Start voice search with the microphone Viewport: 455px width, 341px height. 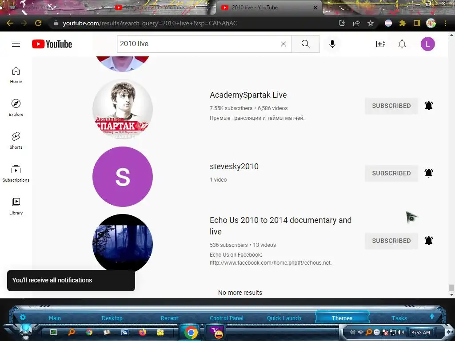point(332,44)
